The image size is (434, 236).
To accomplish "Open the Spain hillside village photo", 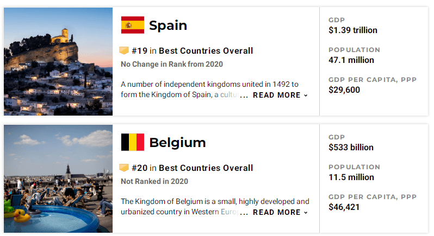I will point(58,61).
